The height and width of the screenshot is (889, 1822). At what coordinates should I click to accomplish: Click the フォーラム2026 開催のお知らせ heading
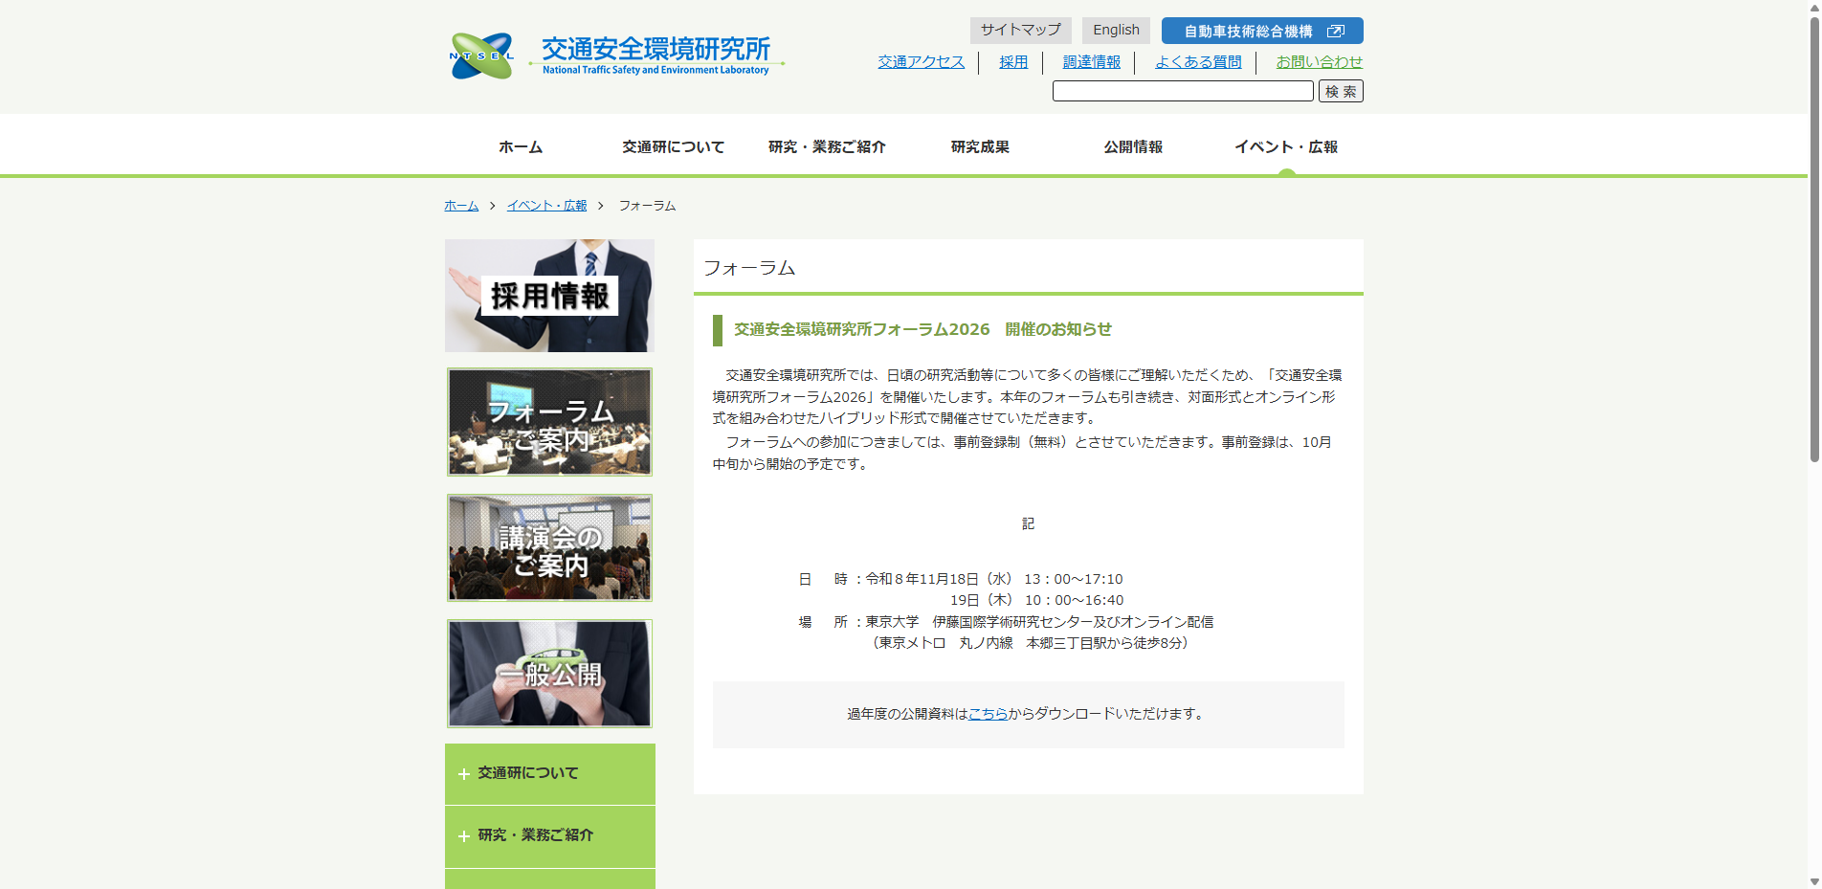(x=922, y=329)
